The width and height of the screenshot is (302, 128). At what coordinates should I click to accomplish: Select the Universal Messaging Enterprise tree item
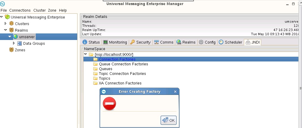pyautogui.click(x=38, y=17)
